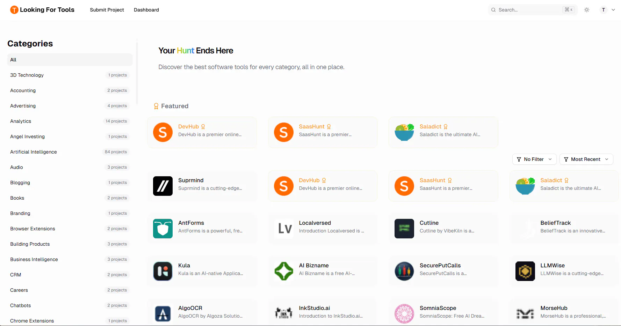Focus the Search input field
The height and width of the screenshot is (326, 621).
[x=533, y=10]
